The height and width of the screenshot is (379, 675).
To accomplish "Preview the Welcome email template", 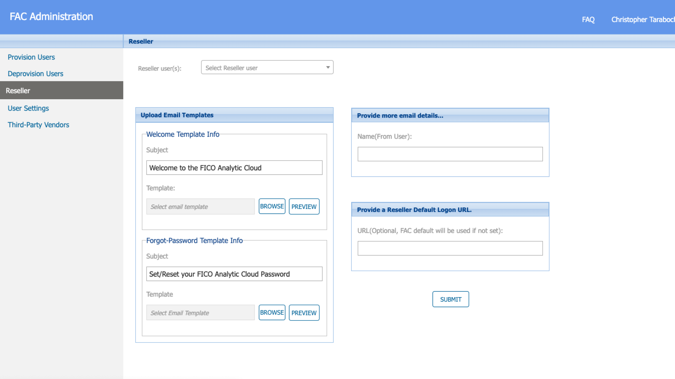I will coord(304,207).
